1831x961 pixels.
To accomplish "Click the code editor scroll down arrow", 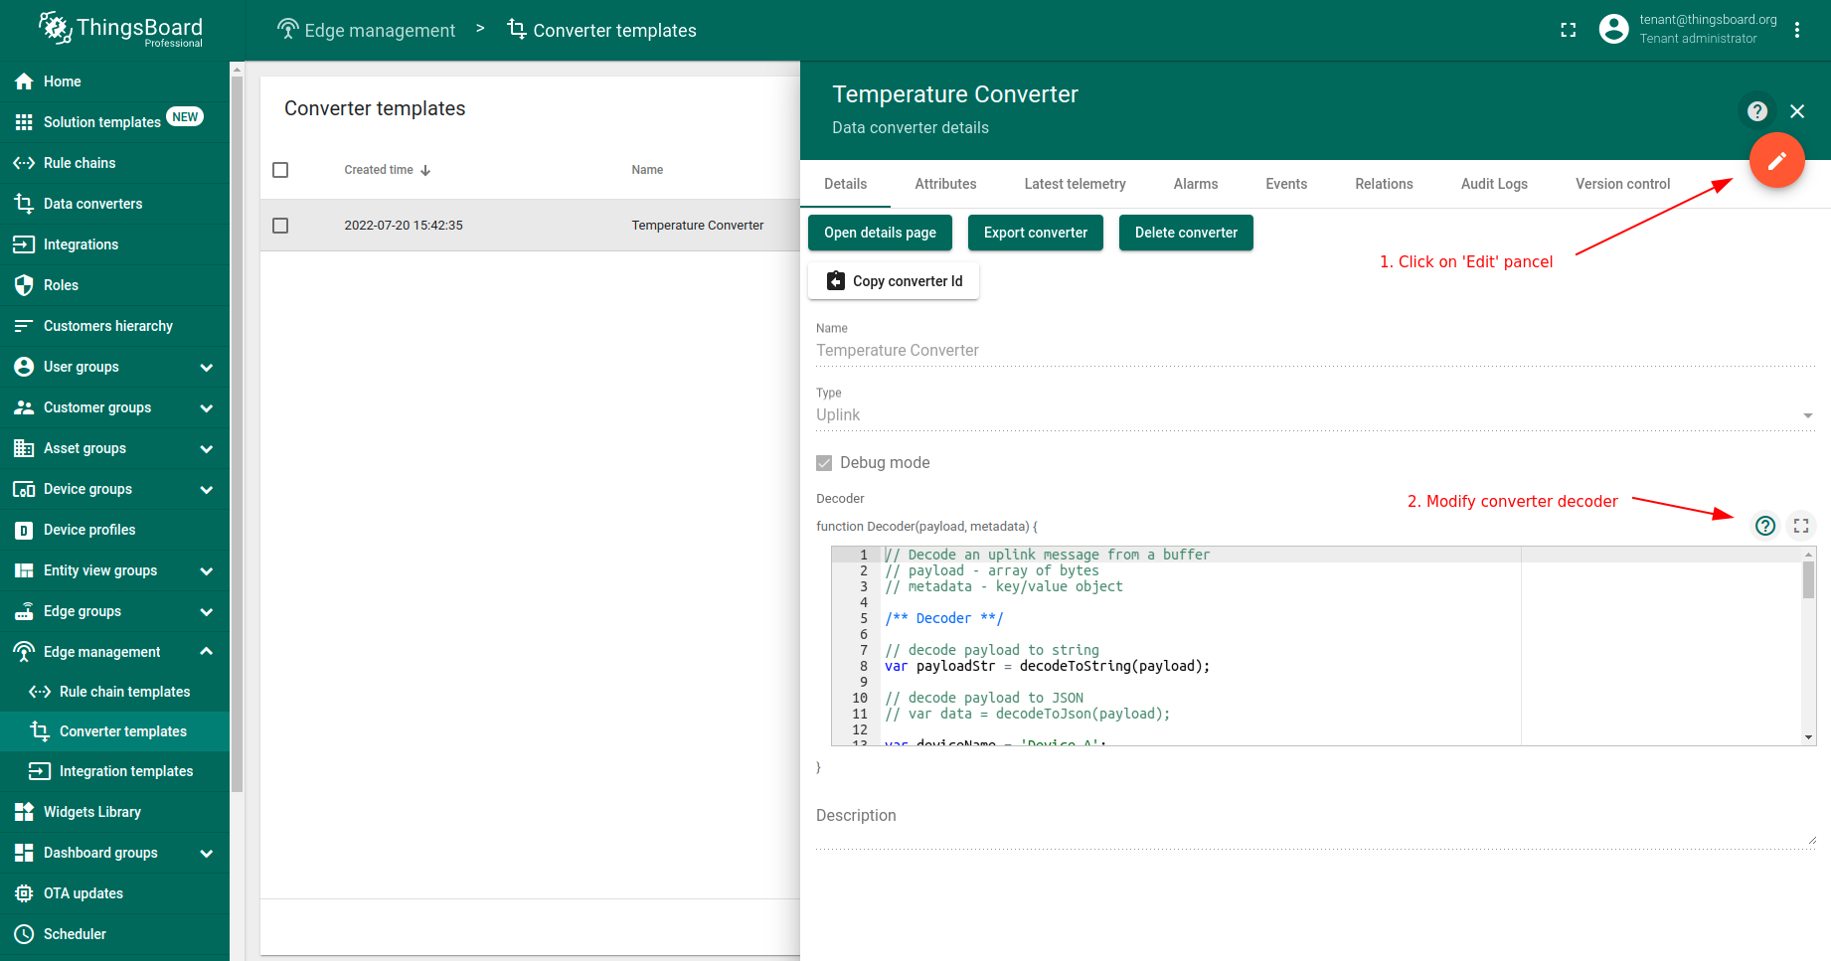I will (1808, 737).
